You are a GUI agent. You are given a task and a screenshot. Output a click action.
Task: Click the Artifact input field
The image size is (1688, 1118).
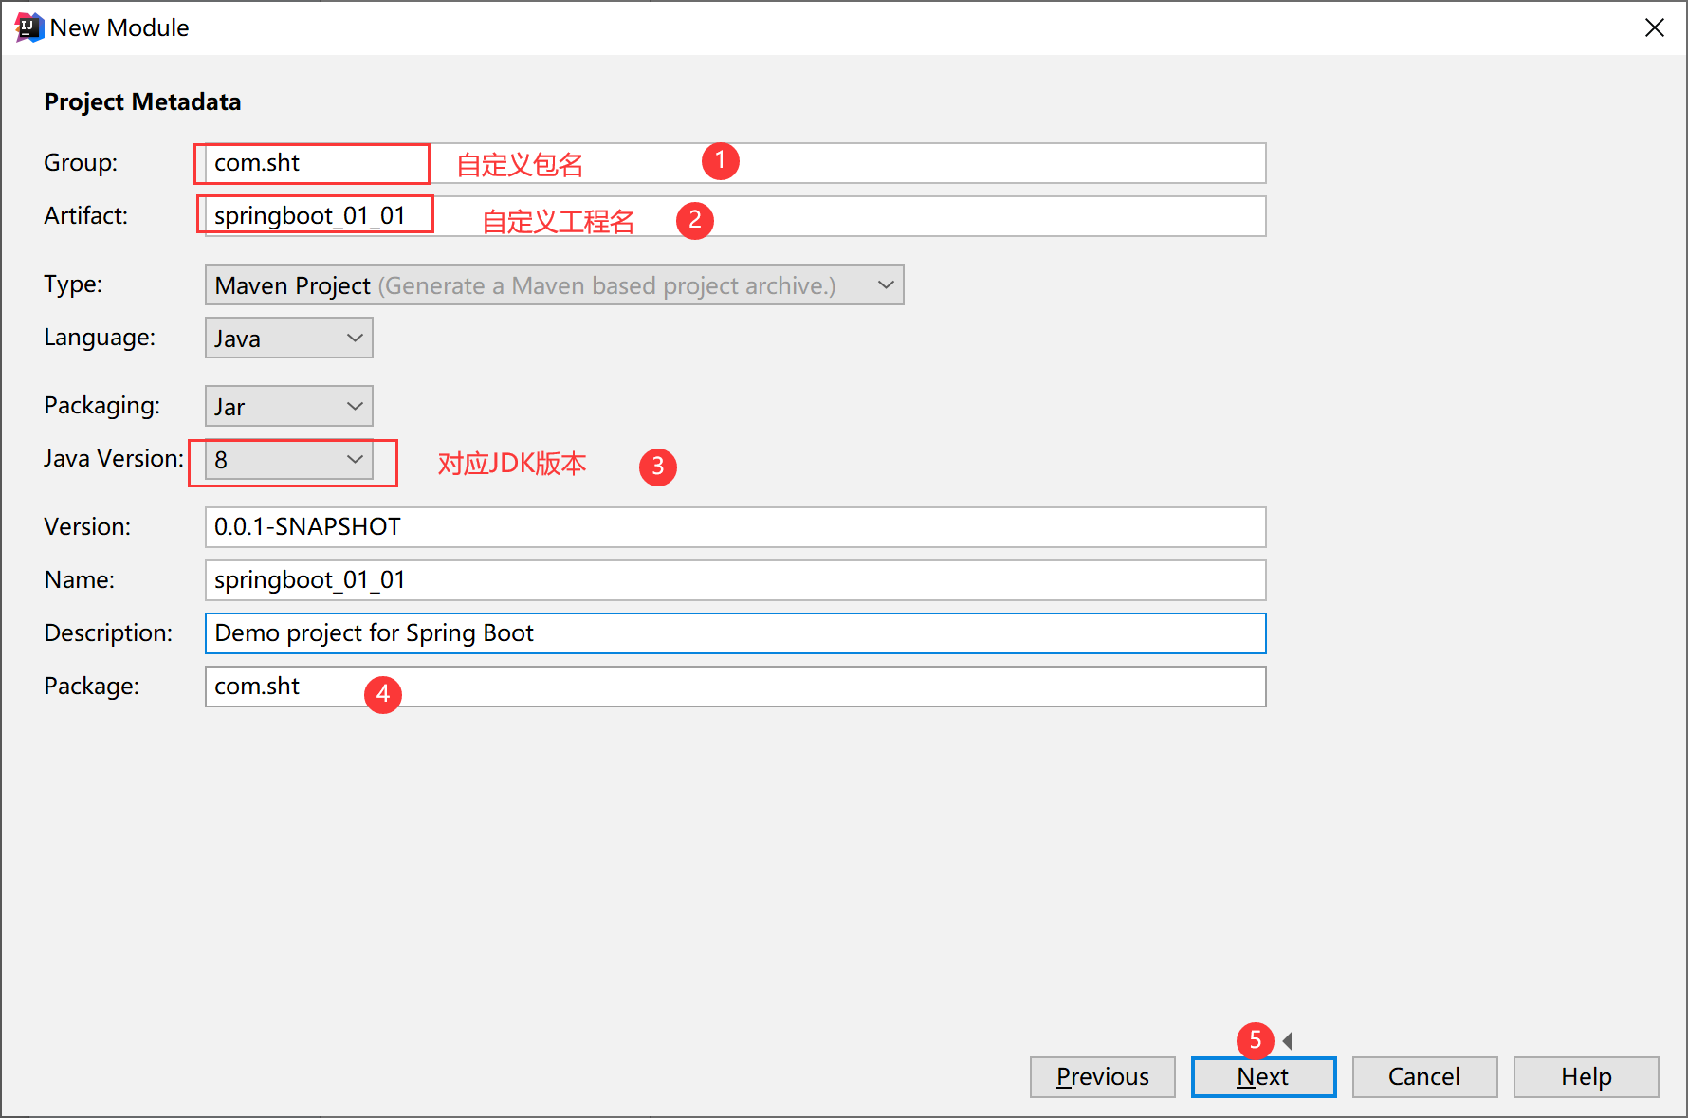(x=735, y=216)
